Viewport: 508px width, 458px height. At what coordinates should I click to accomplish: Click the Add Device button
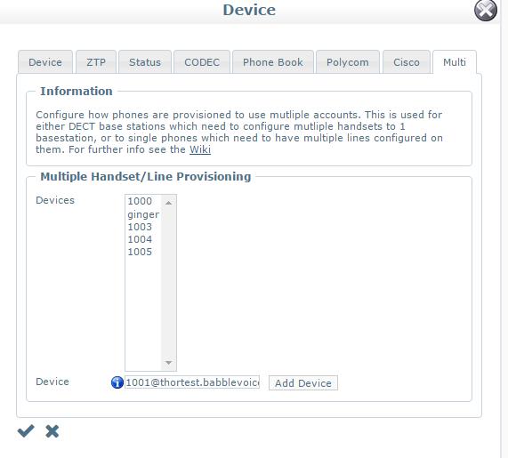pos(303,383)
